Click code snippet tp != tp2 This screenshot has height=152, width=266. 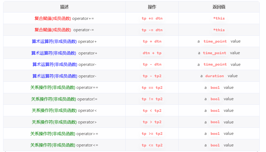(152, 99)
